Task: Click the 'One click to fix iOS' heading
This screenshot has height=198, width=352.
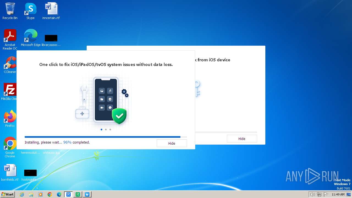Action: click(x=106, y=65)
